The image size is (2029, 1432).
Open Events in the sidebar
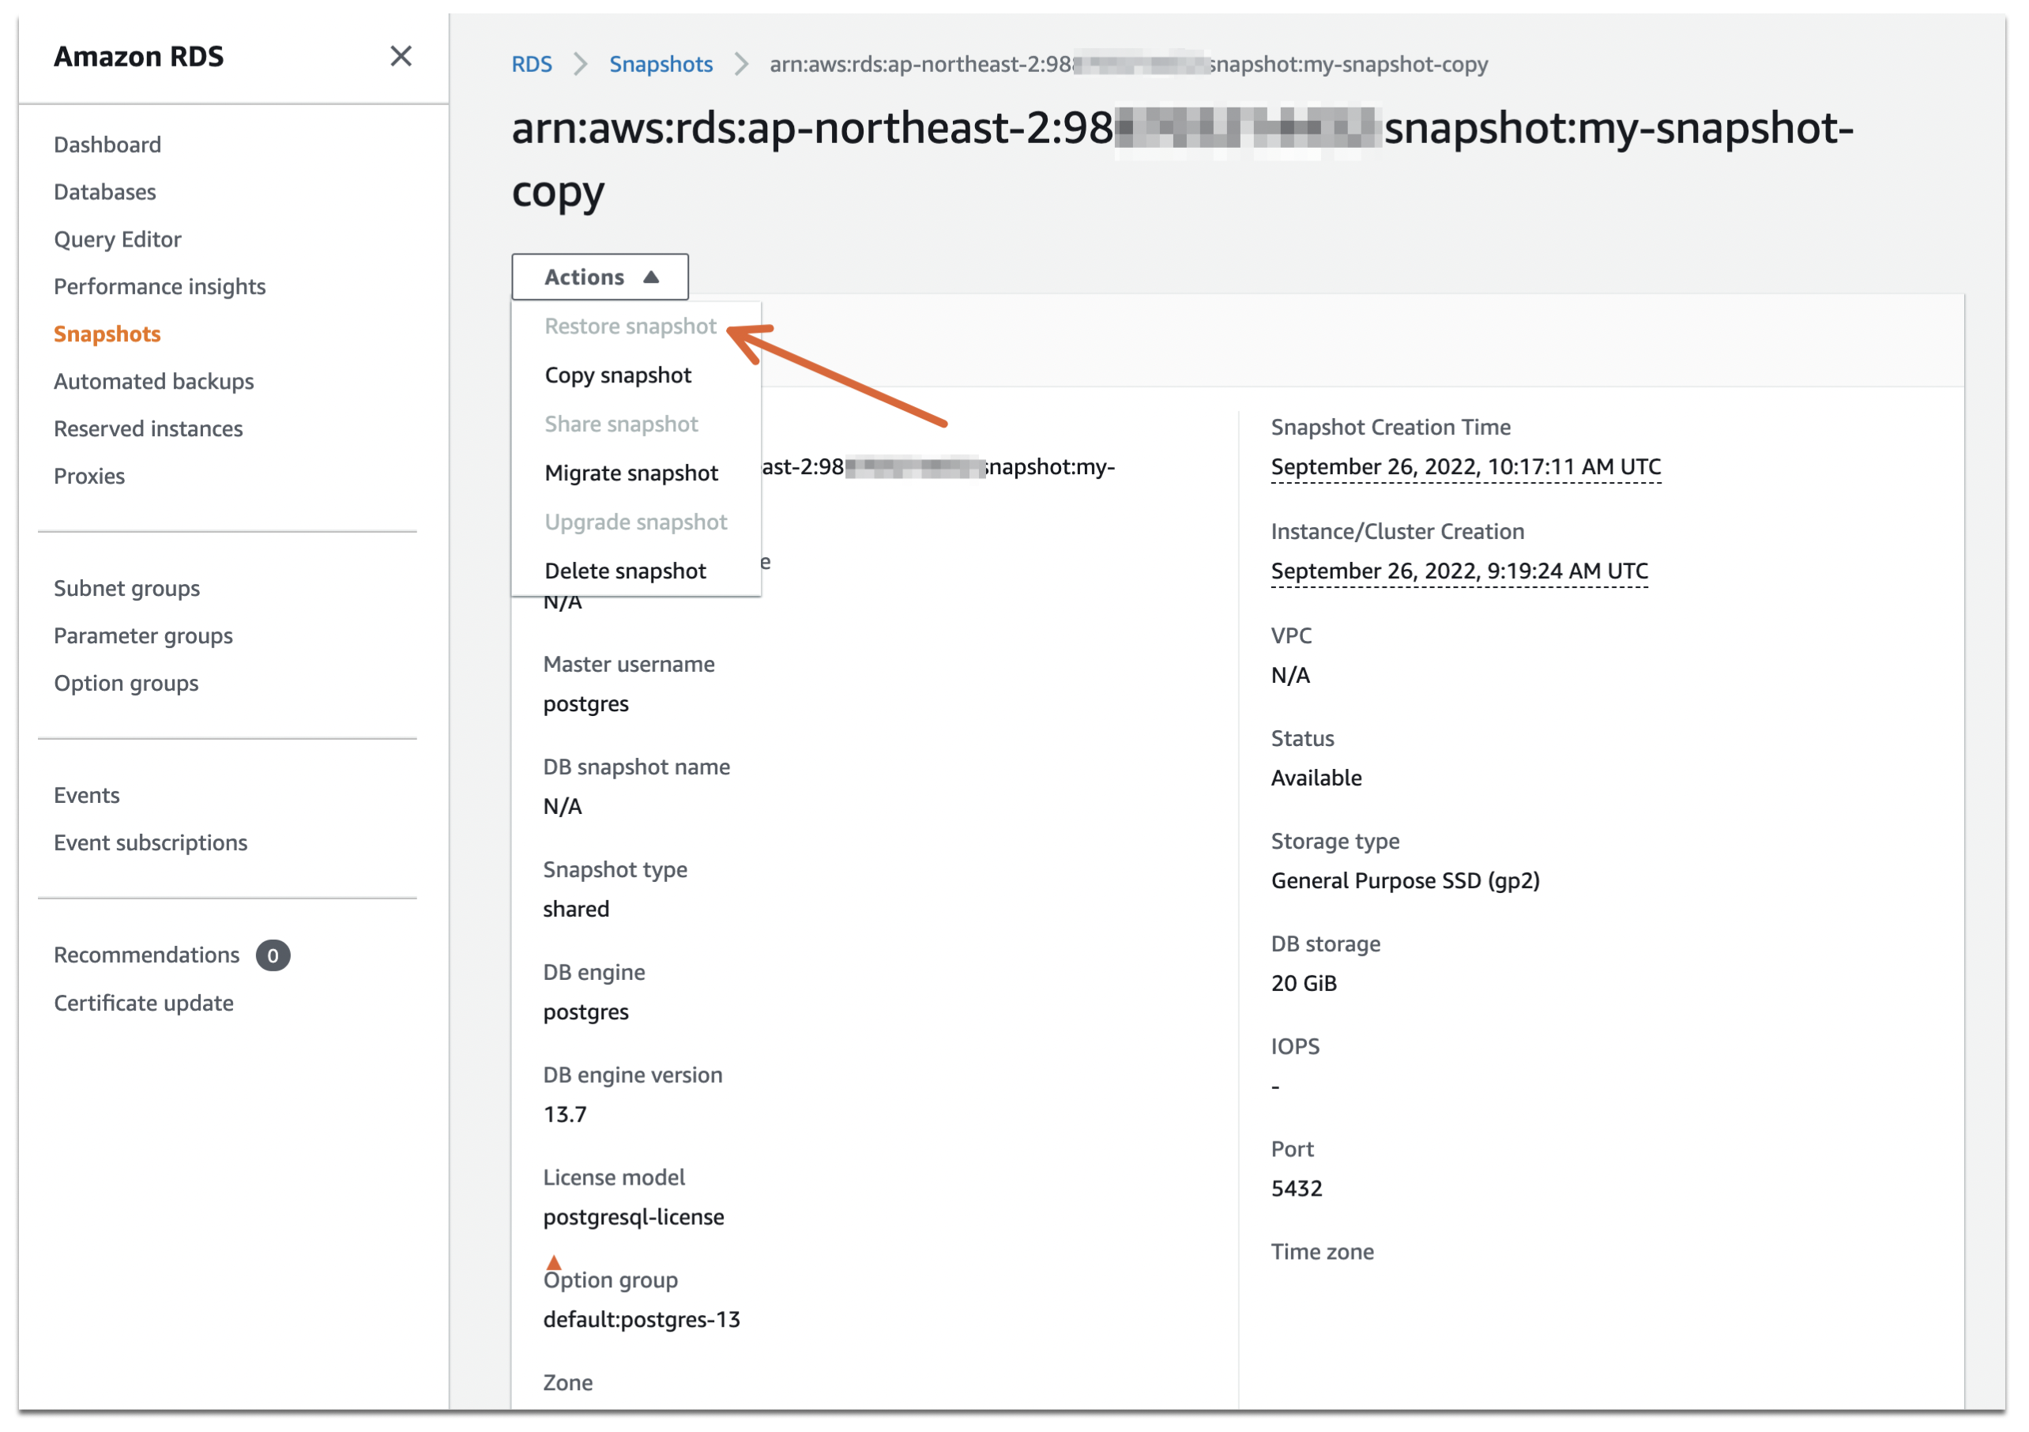coord(87,796)
